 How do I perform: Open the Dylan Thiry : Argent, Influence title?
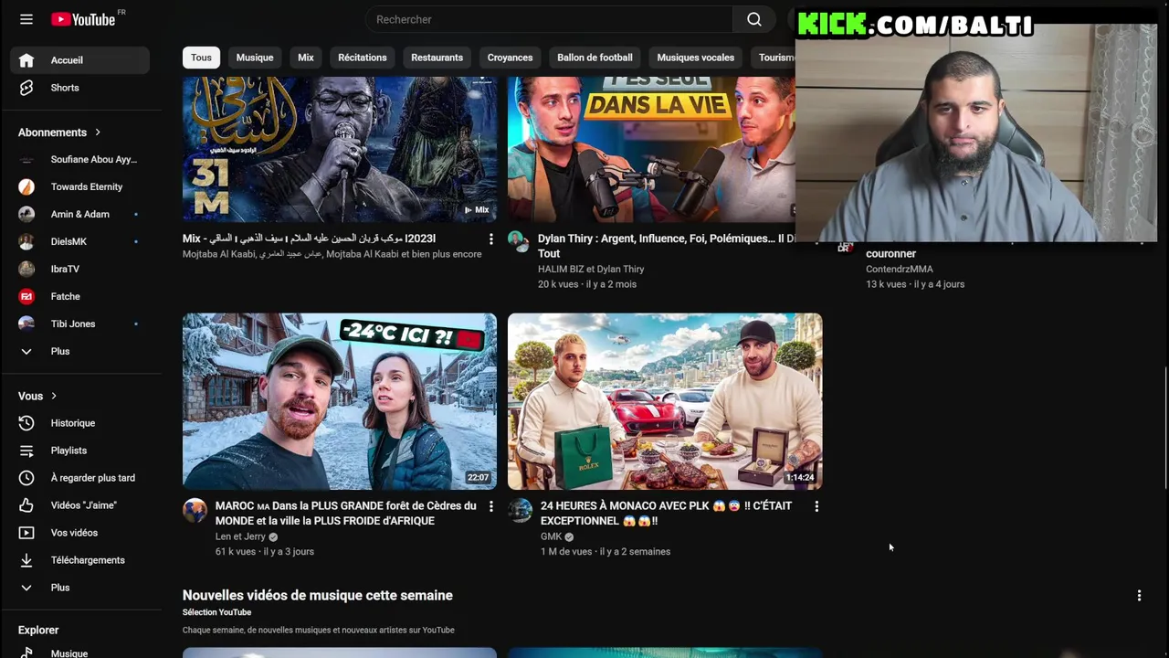666,246
